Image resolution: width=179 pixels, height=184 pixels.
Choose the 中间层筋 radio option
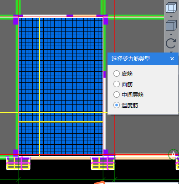point(117,95)
